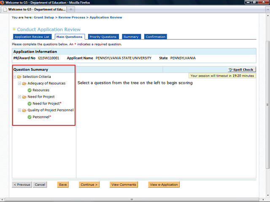
Task: Select the Welcome to G5 browser tab
Action: (x=35, y=9)
